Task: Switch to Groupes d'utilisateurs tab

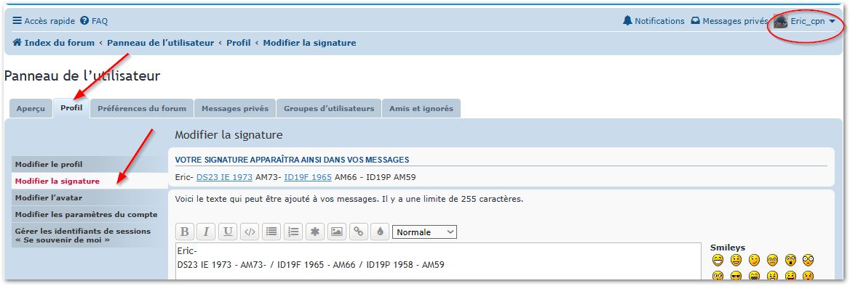Action: [329, 108]
